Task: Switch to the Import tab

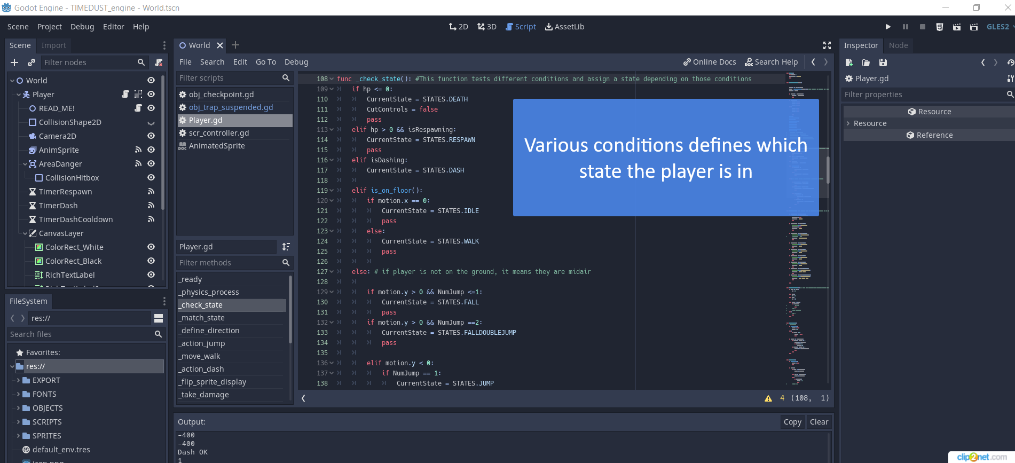Action: (x=54, y=45)
